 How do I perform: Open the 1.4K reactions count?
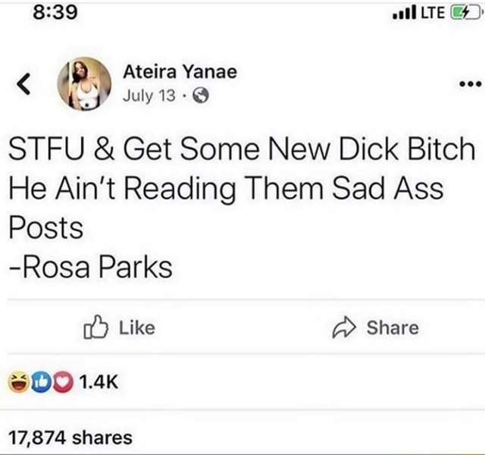point(99,382)
